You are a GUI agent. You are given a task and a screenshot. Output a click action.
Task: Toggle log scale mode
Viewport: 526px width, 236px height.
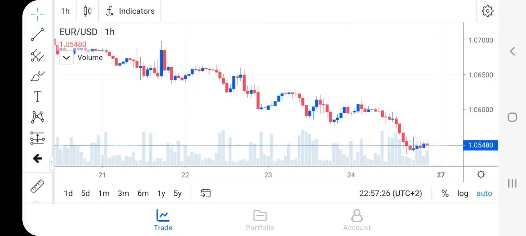click(463, 193)
